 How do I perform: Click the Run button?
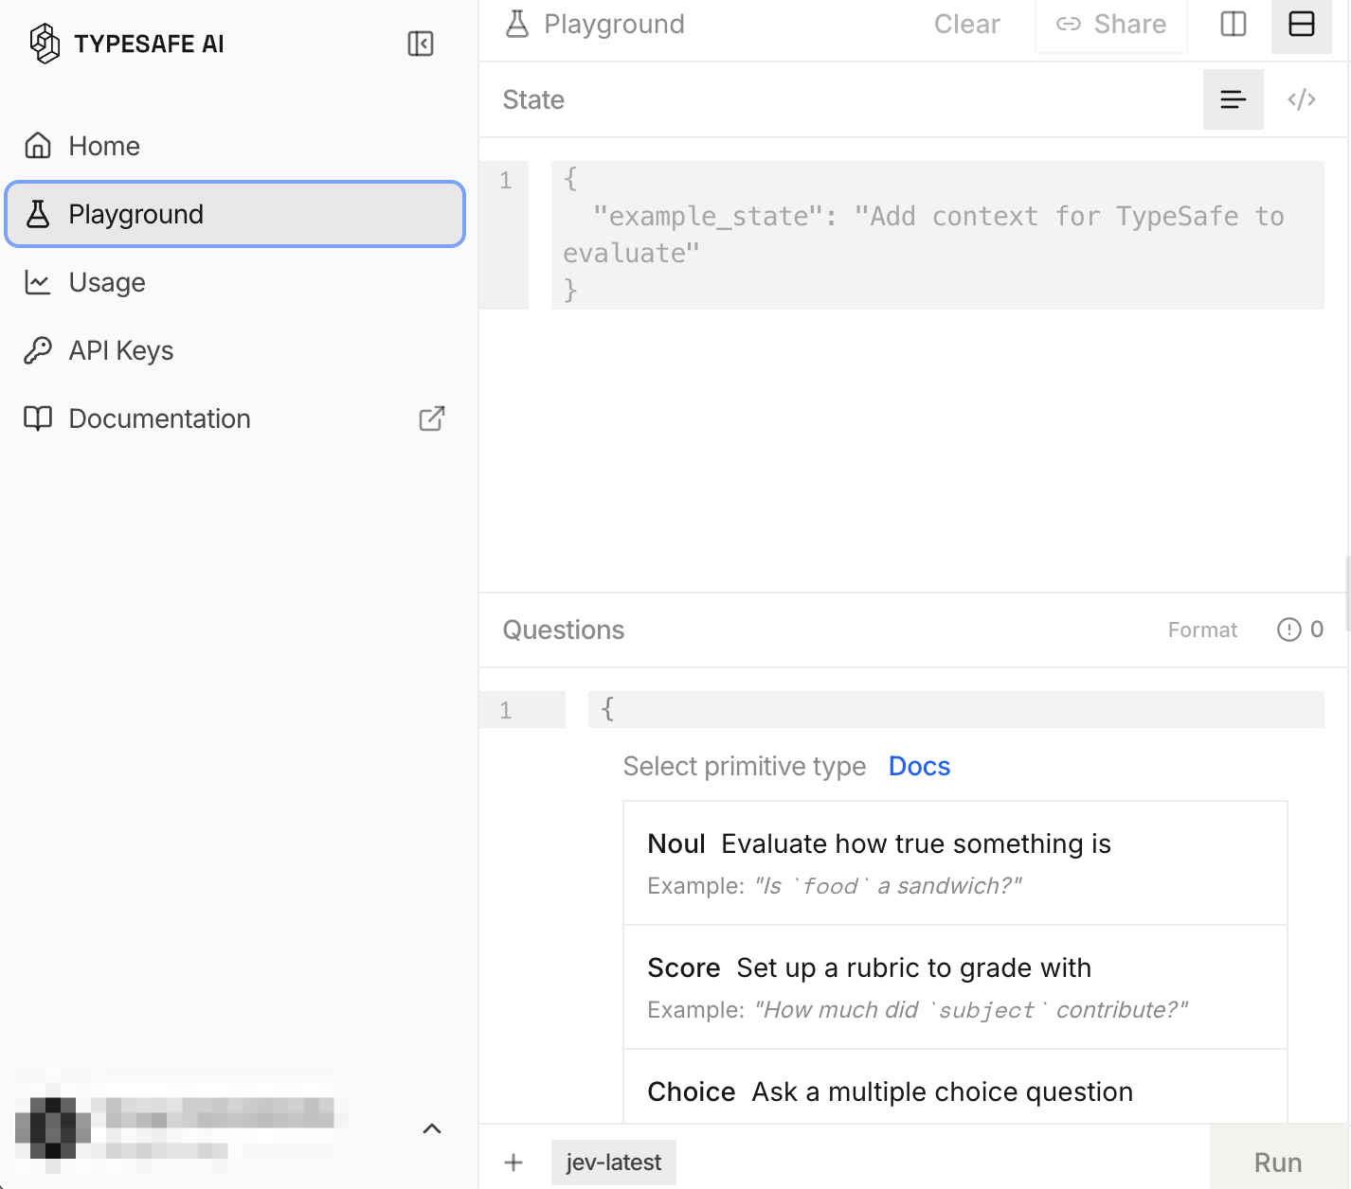tap(1278, 1162)
